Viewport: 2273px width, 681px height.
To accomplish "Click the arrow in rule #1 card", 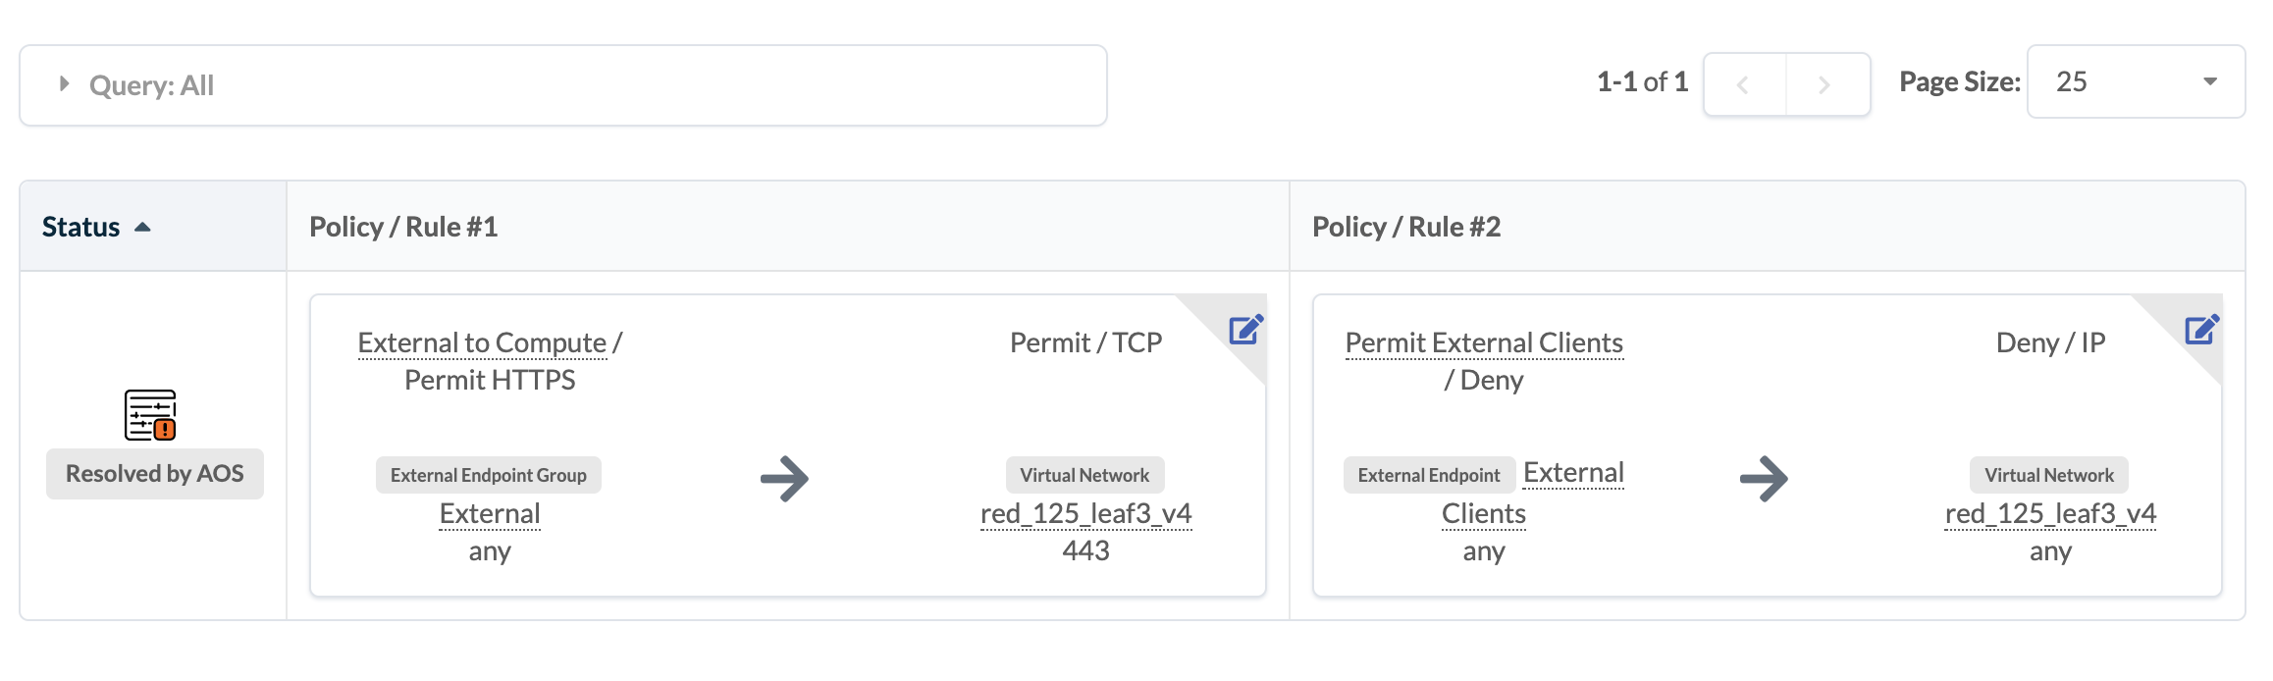I will click(x=784, y=479).
